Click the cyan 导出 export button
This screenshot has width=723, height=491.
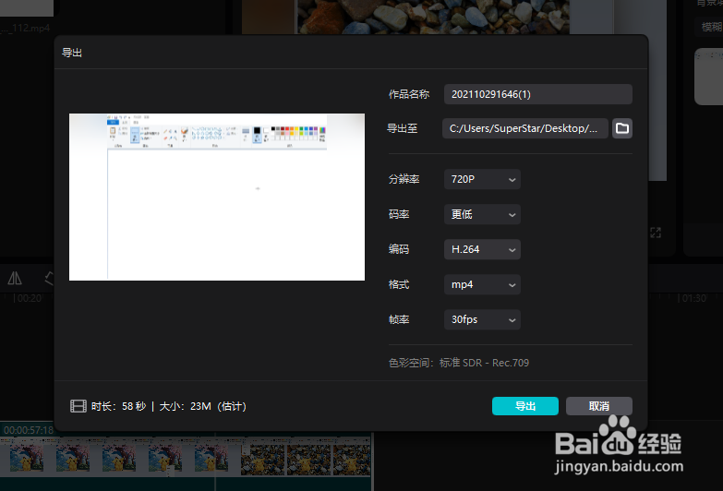(525, 406)
